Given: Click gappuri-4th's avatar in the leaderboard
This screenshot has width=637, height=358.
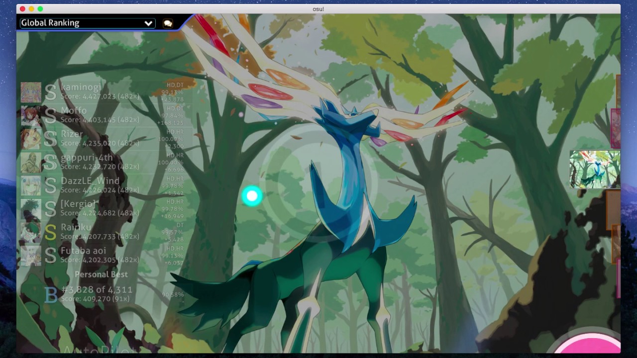Looking at the screenshot, I should pyautogui.click(x=31, y=163).
